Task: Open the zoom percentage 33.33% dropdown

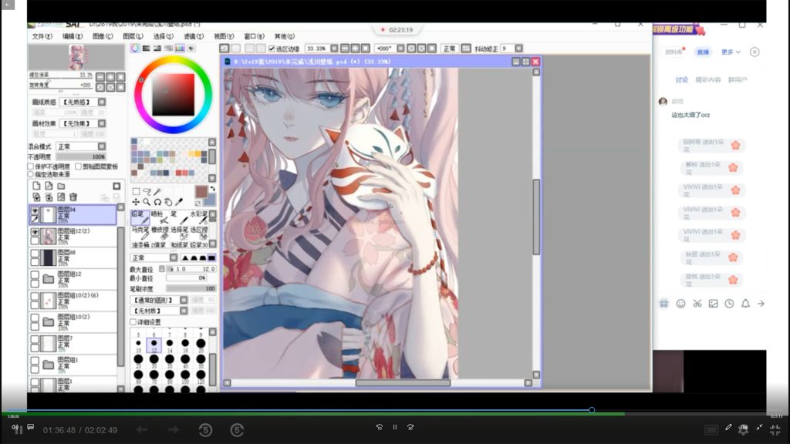Action: (324, 49)
